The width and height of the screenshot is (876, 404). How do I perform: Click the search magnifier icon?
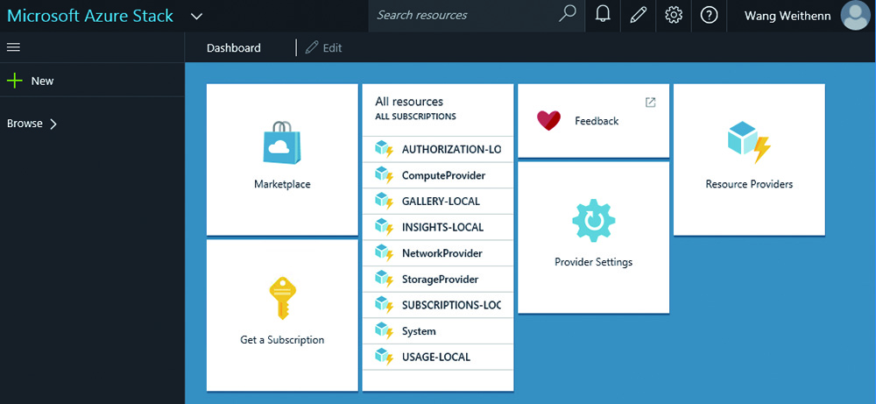567,15
